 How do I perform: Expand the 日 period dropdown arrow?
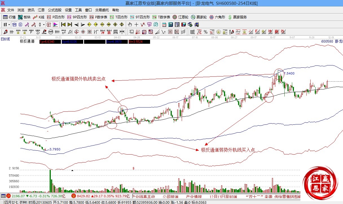point(9,25)
